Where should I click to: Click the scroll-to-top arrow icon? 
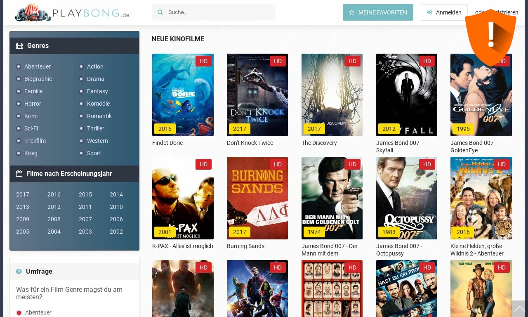(519, 308)
